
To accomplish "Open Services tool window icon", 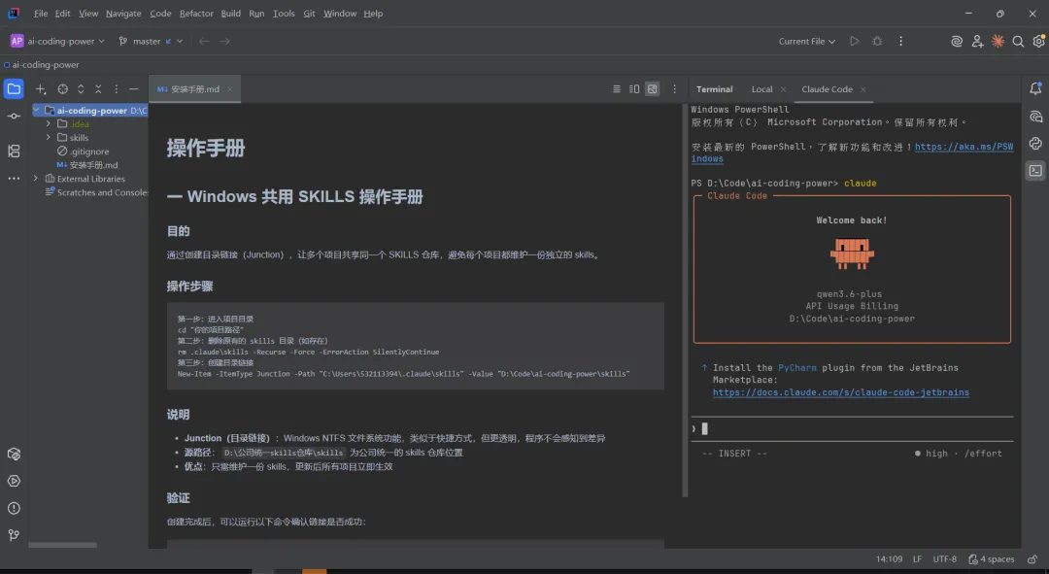I will (x=14, y=481).
